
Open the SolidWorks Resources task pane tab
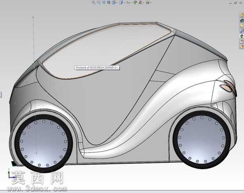(x=242, y=15)
